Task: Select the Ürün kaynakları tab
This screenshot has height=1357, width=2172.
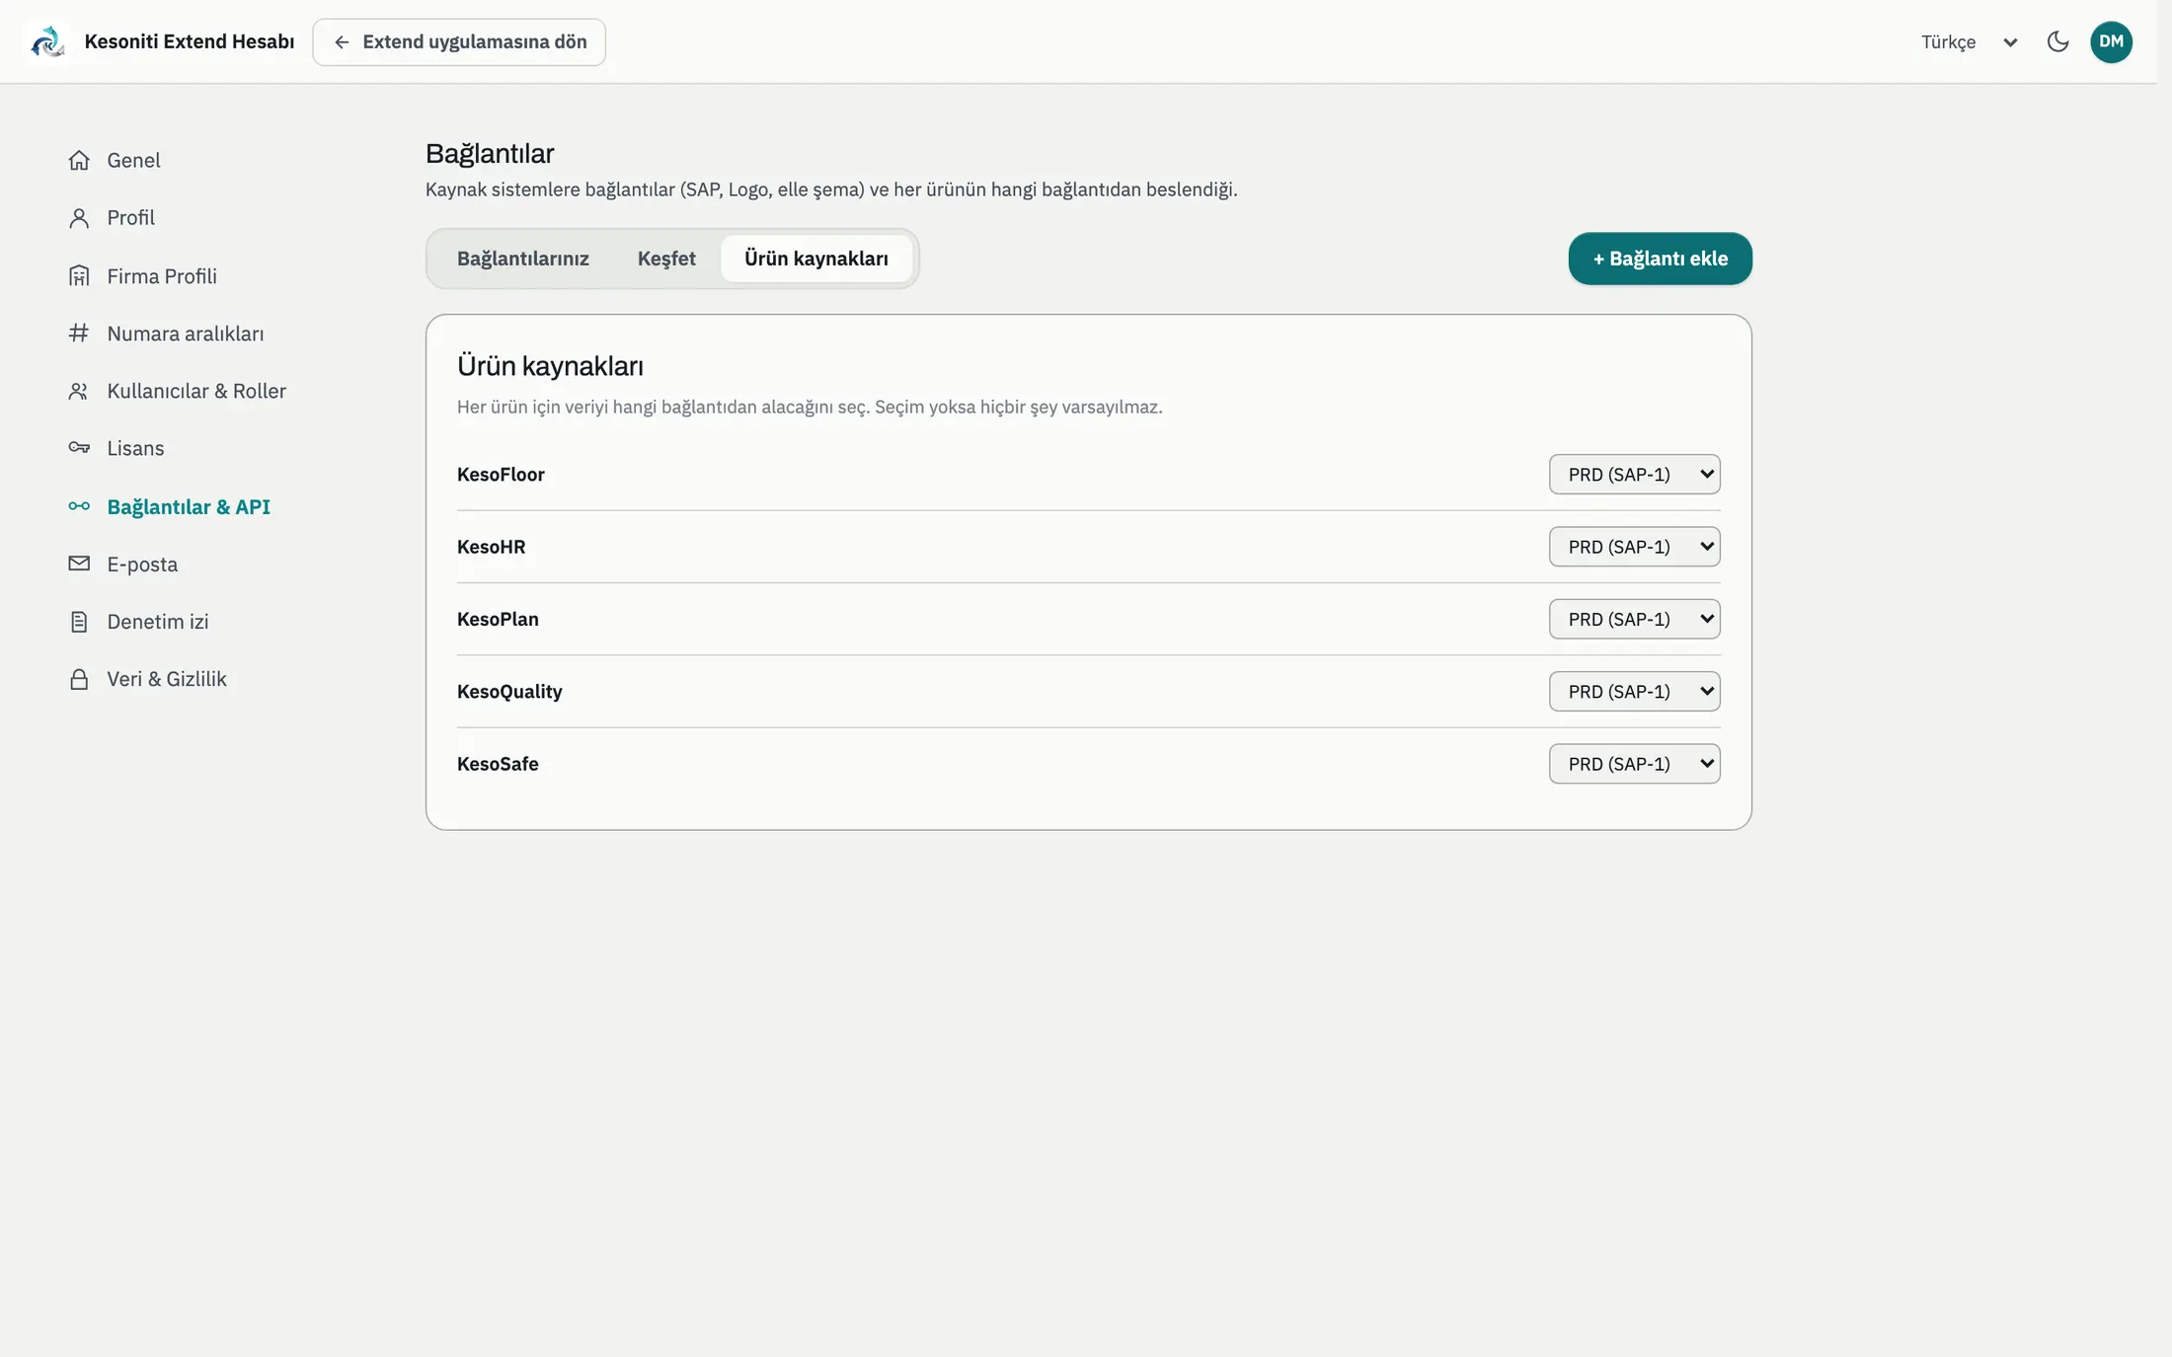Action: coord(816,259)
